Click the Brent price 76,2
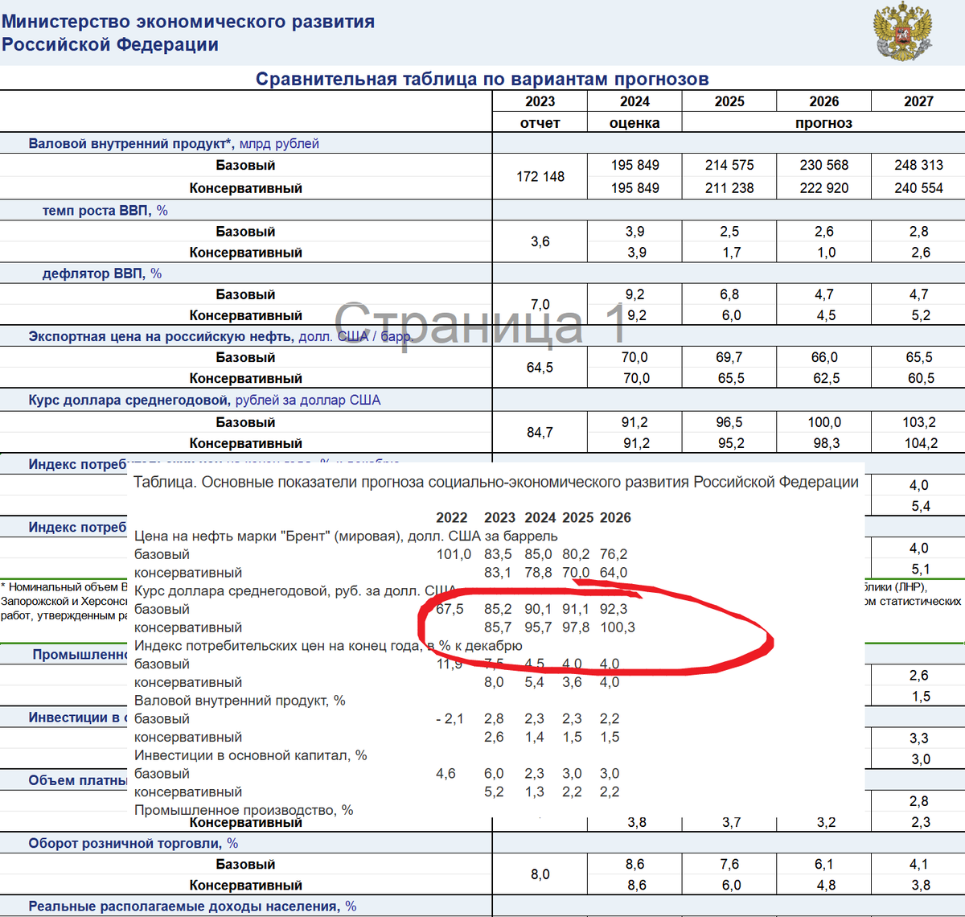965x917 pixels. click(614, 554)
